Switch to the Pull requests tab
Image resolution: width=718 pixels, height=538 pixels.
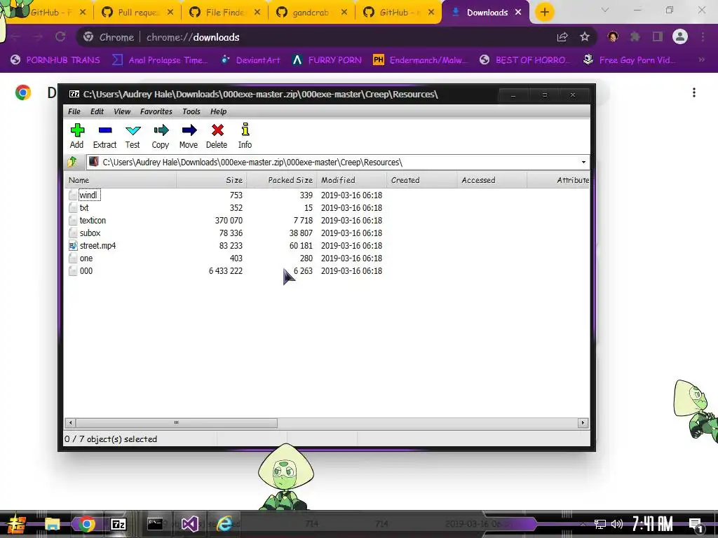coord(138,13)
